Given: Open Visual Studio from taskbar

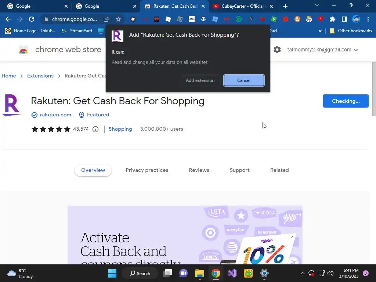Looking at the screenshot, I should coord(232,273).
